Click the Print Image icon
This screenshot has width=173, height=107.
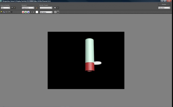(9, 12)
